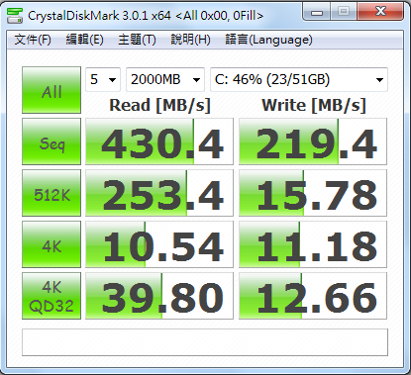Open the 主題(T) menu
This screenshot has height=375, width=411.
(x=137, y=40)
